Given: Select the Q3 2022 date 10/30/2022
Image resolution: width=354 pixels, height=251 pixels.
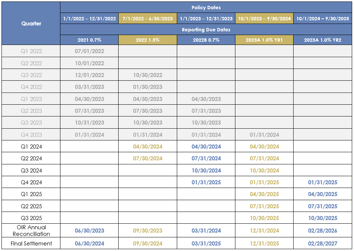Looking at the screenshot, I should [148, 75].
